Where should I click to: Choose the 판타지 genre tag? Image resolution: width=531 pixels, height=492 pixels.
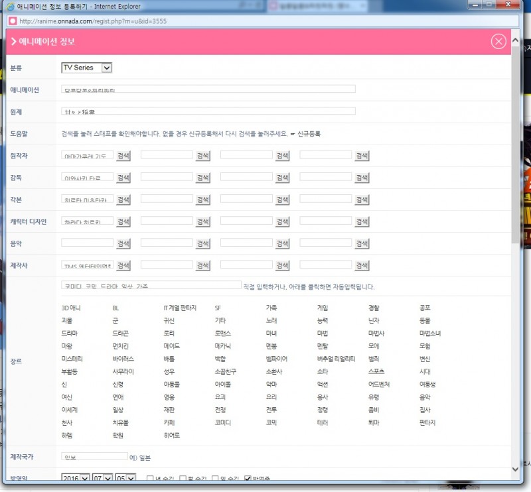(x=427, y=422)
